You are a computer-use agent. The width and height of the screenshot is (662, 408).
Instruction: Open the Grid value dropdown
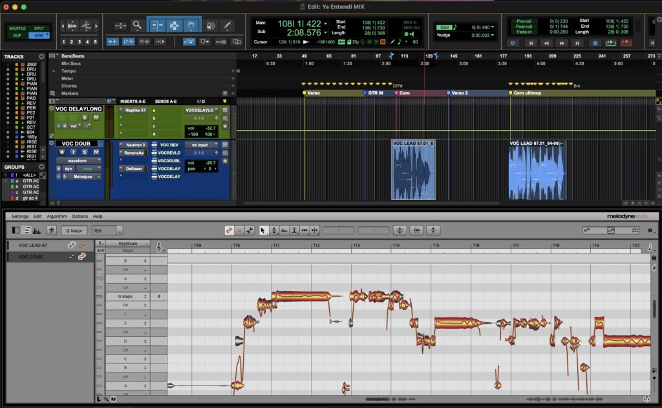point(482,27)
